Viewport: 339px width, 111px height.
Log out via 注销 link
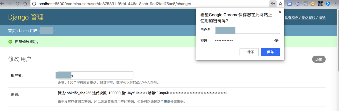click(322, 17)
